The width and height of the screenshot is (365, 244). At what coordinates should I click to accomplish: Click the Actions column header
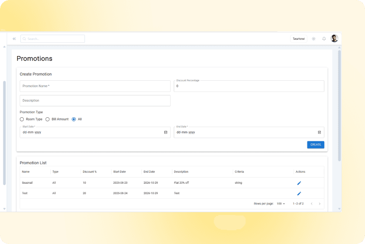click(x=300, y=172)
